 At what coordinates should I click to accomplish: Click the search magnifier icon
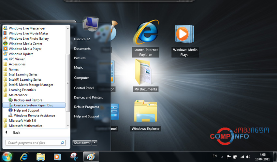coord(62,143)
